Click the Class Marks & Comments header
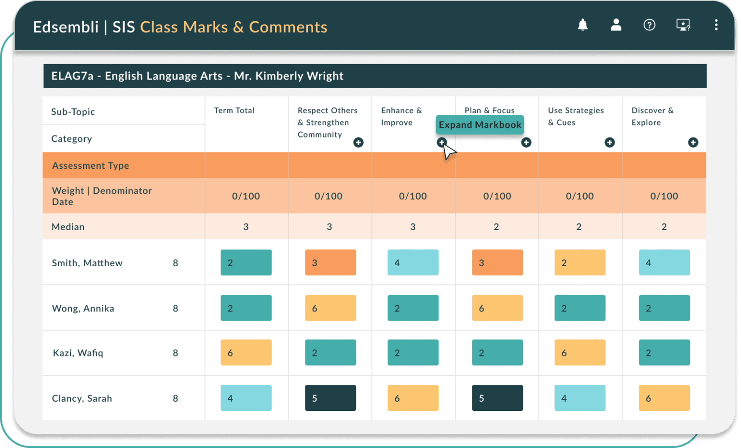 click(233, 27)
